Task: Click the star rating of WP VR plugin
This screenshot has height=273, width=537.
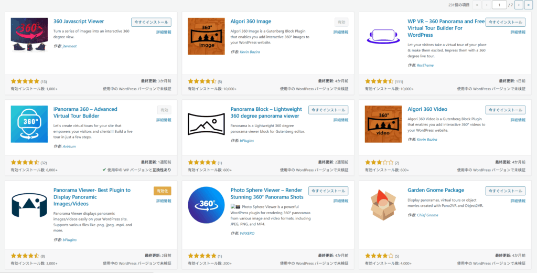Action: click(379, 81)
